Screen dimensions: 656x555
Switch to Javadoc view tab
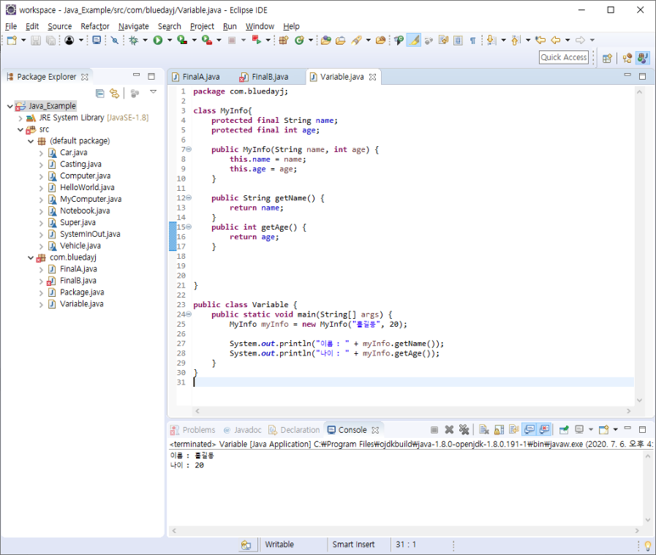pyautogui.click(x=243, y=430)
